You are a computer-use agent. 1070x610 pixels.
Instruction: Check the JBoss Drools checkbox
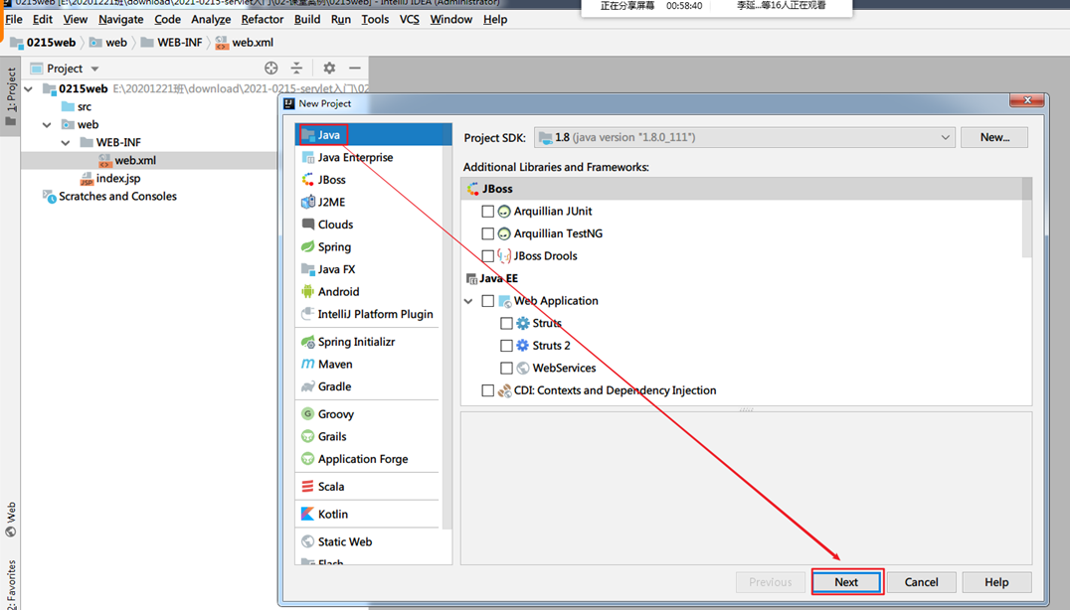488,256
